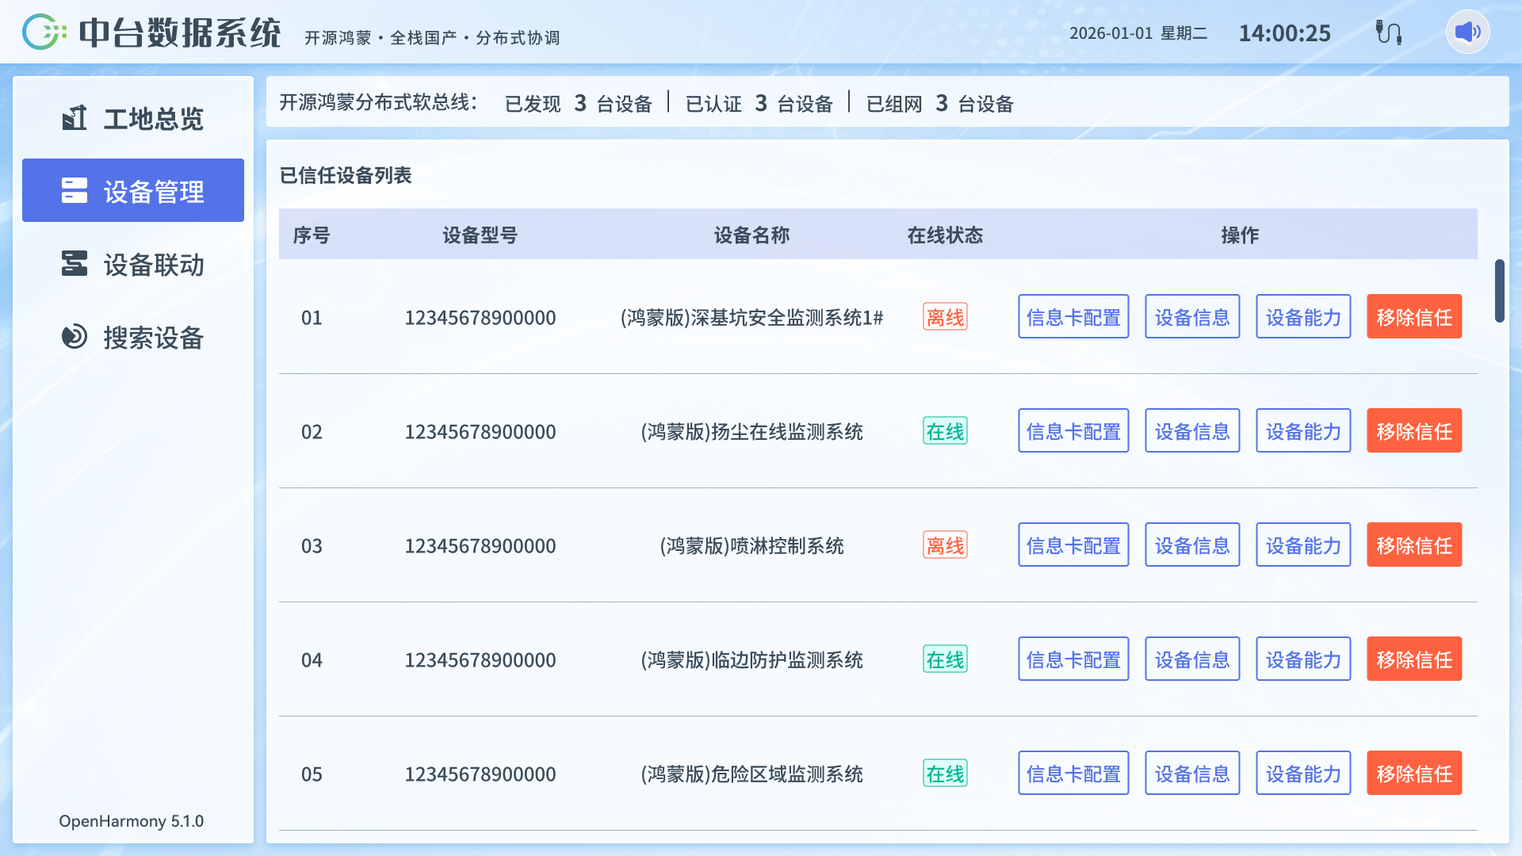Click the 设备联动 linkage icon

click(75, 264)
